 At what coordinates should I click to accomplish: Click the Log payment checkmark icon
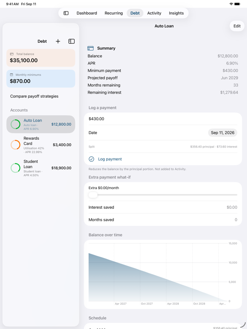point(91,159)
